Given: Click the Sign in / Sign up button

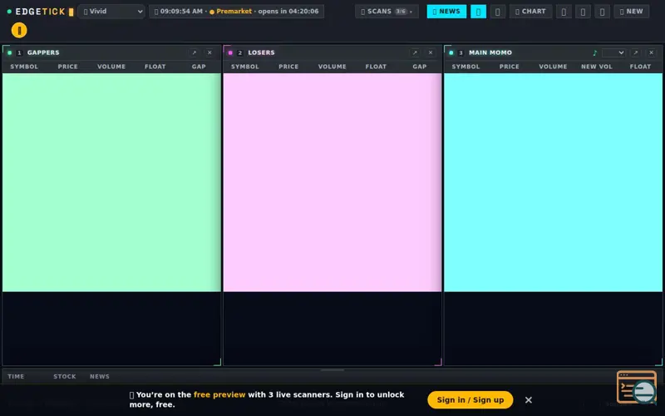Looking at the screenshot, I should (470, 400).
